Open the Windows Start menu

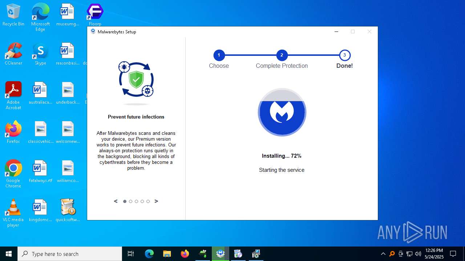9,254
